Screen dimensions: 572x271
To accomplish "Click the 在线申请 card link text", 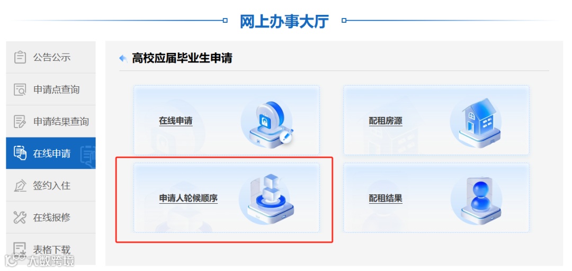I will (175, 121).
